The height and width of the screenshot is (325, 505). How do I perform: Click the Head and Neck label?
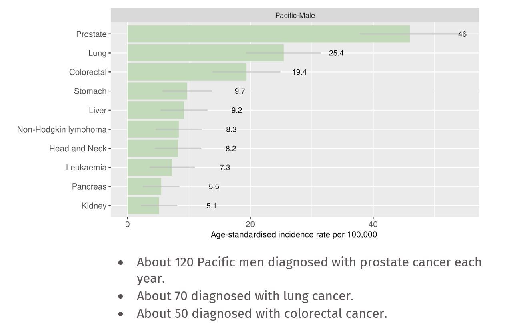coord(78,149)
